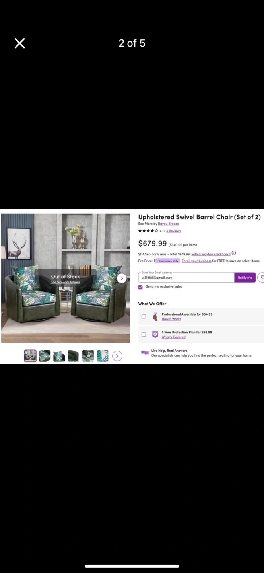Open the info icon next to Wayfair credit card
The height and width of the screenshot is (573, 264).
pyautogui.click(x=234, y=253)
